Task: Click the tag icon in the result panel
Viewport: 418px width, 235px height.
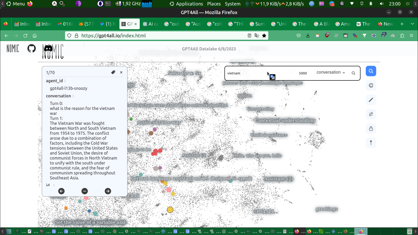Action: coord(113,72)
